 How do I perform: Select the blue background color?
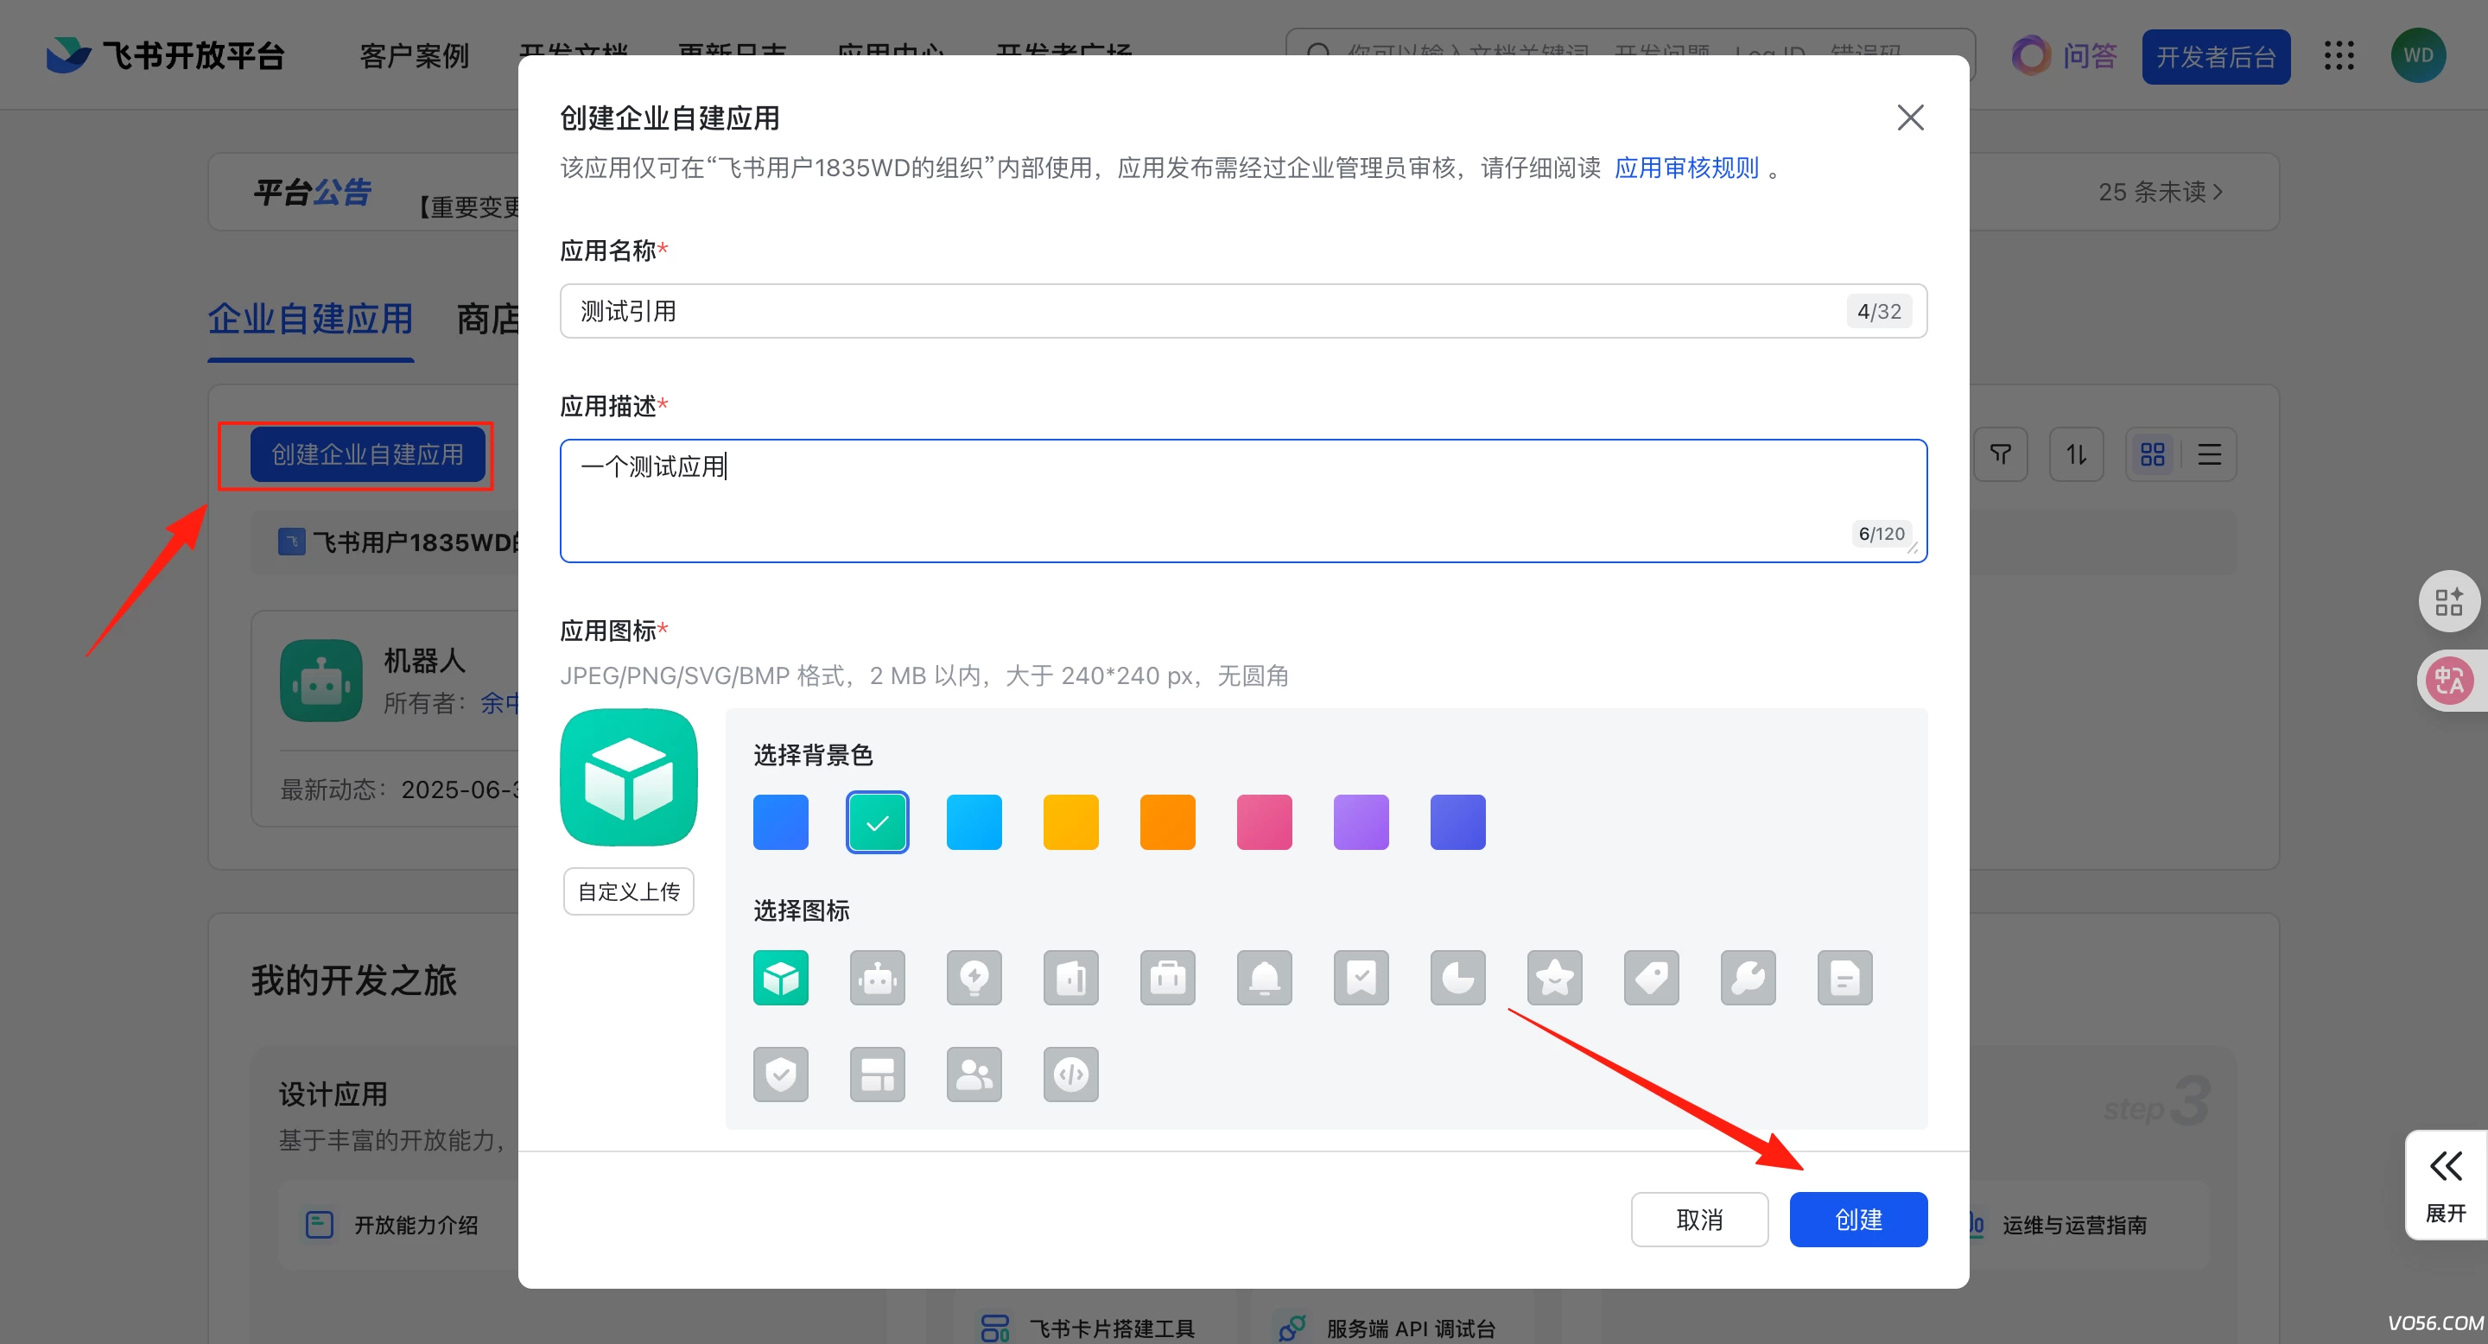[x=780, y=822]
